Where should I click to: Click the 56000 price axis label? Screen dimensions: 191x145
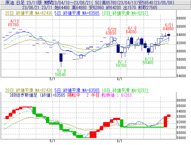pyautogui.click(x=181, y=68)
